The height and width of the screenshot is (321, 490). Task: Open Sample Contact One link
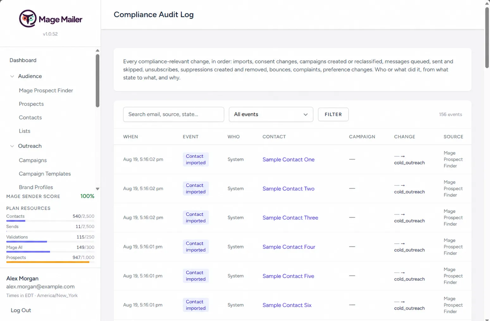click(288, 160)
